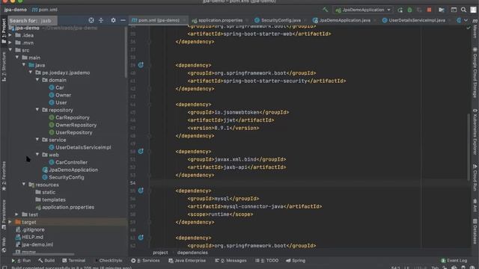The width and height of the screenshot is (479, 269).
Task: Open the Services tool window
Action: 145,261
